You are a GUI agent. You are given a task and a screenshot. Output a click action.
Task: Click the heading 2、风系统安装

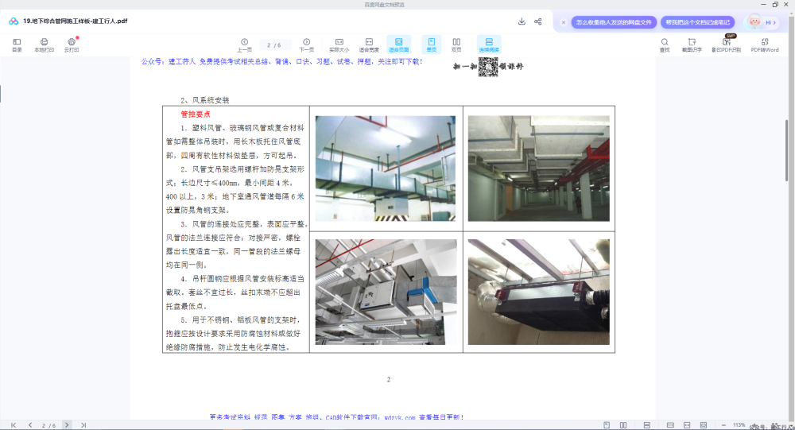pyautogui.click(x=205, y=100)
